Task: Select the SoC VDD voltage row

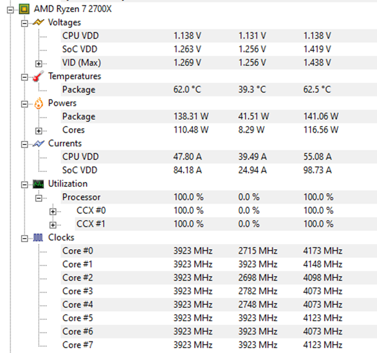Action: [79, 49]
